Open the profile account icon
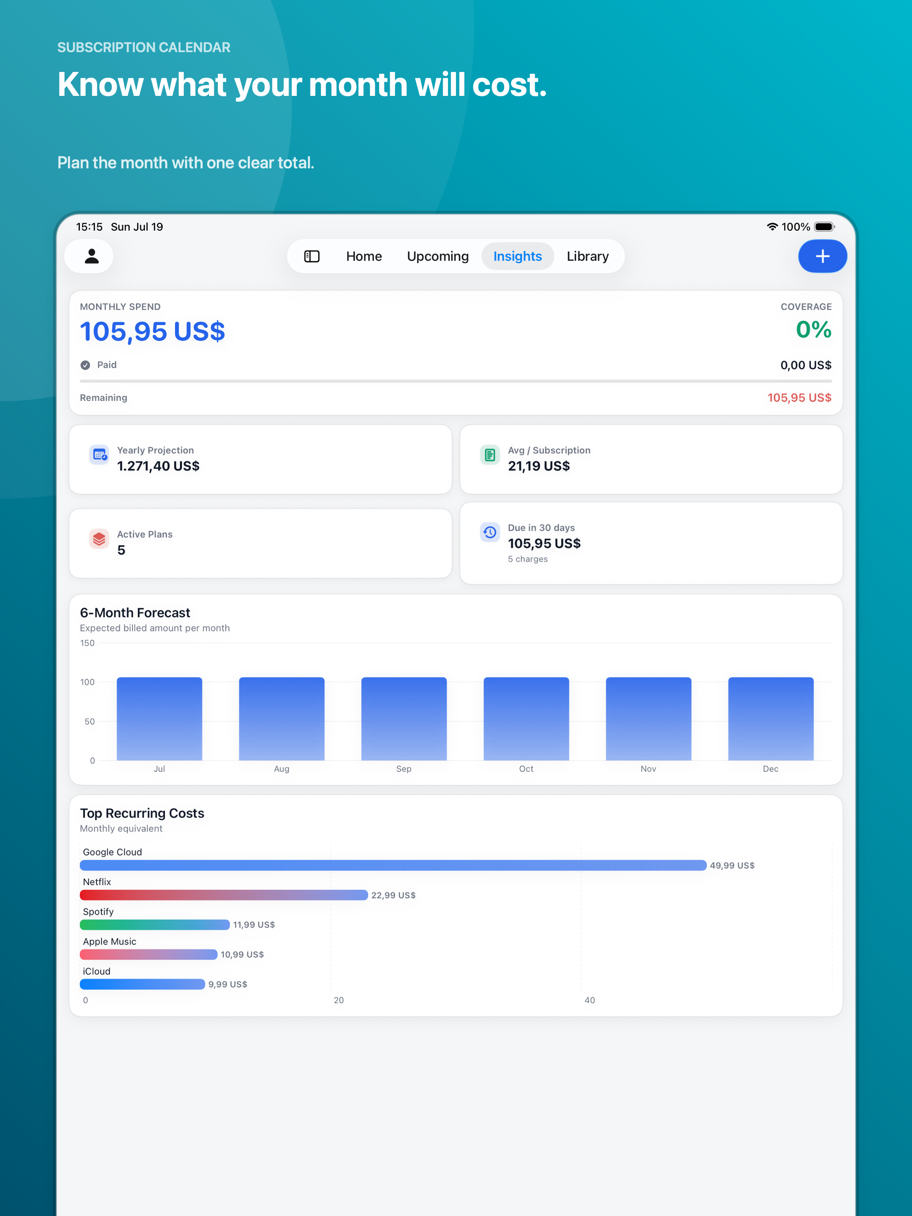The width and height of the screenshot is (912, 1216). [91, 256]
